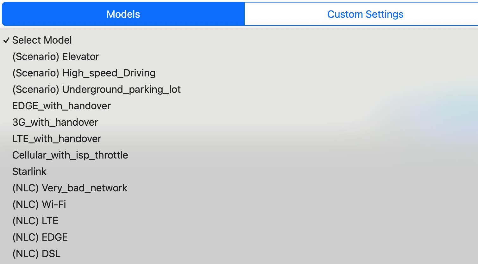478x264 pixels.
Task: Switch to the Models tab
Action: click(x=123, y=14)
